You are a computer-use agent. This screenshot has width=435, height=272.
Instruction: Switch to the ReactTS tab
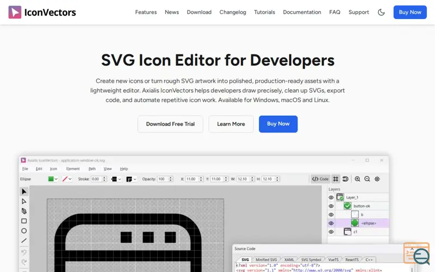(352, 260)
